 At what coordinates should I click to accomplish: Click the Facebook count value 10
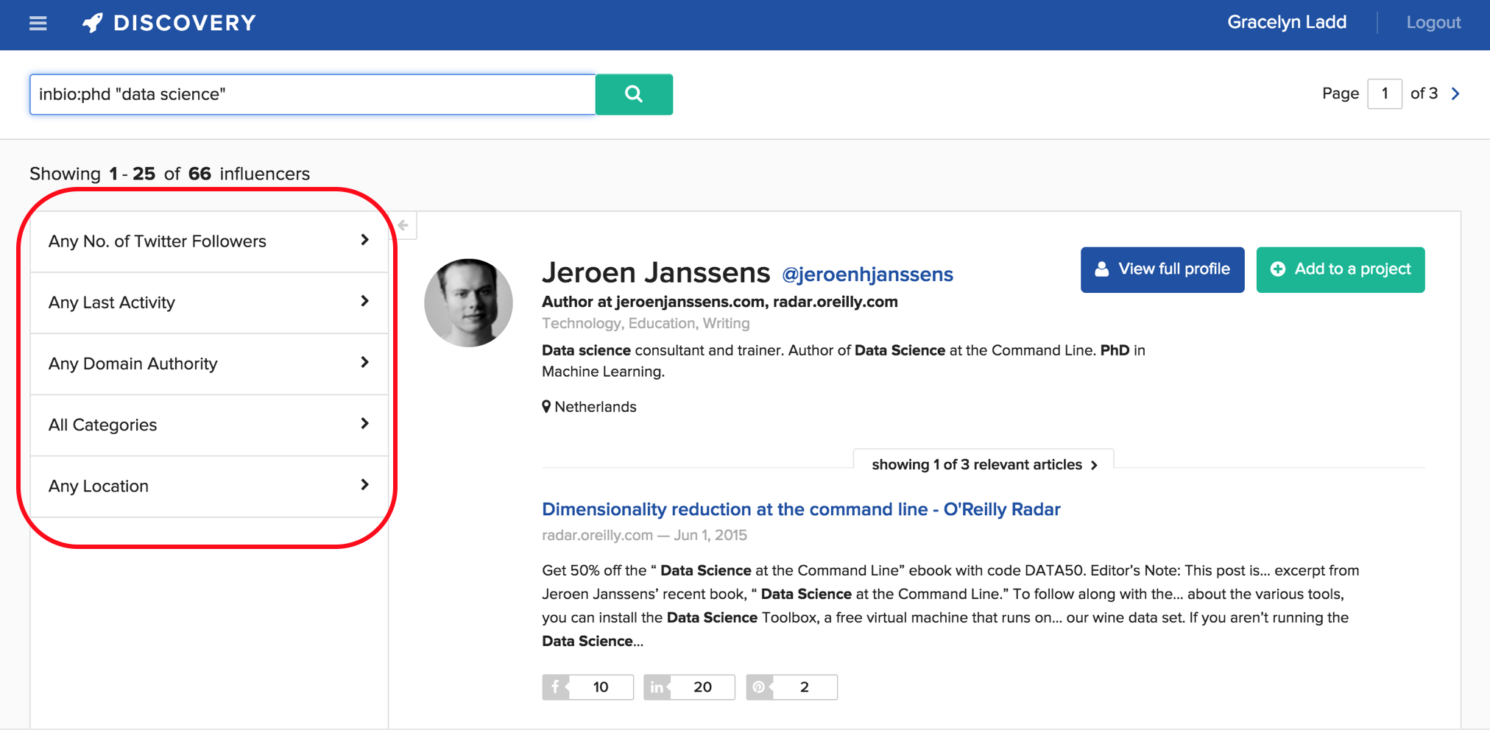click(x=601, y=687)
